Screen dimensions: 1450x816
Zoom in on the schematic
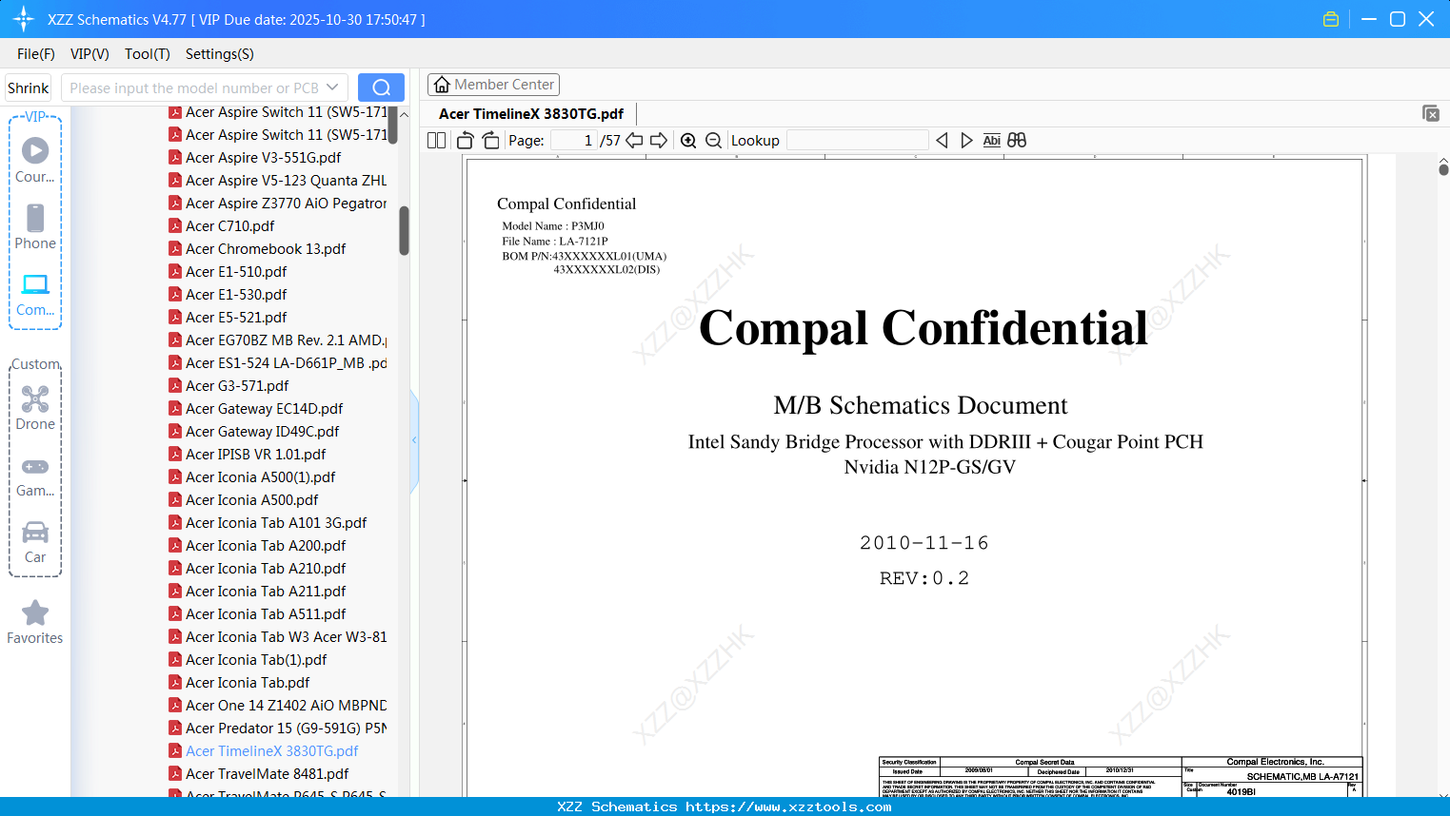pyautogui.click(x=688, y=141)
